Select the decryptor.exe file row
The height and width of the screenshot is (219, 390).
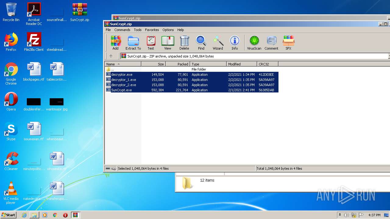point(192,75)
